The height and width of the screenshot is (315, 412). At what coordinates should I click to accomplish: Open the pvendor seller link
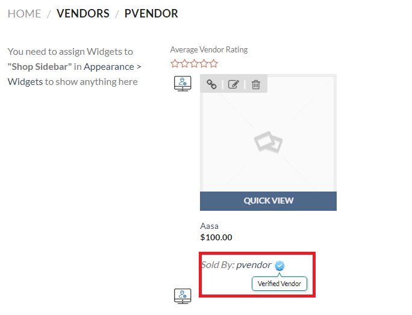[x=254, y=265]
